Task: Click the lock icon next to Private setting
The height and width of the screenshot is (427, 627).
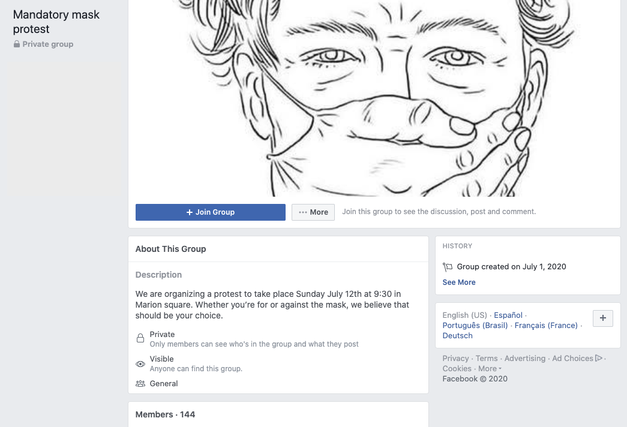Action: pyautogui.click(x=140, y=338)
